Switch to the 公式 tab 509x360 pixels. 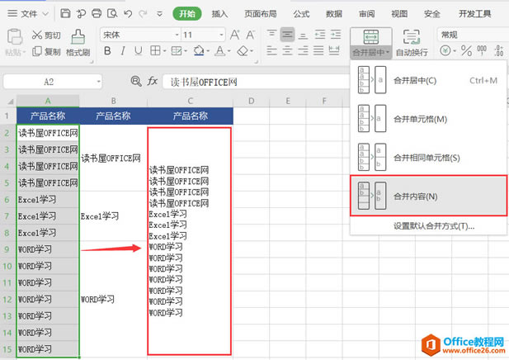click(301, 14)
